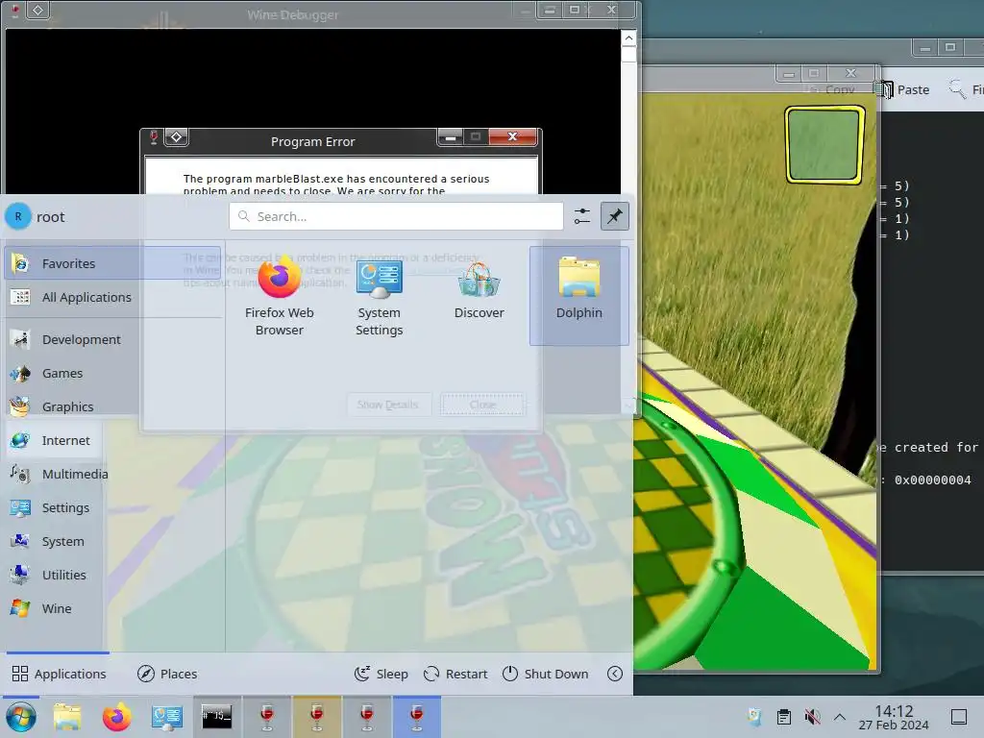984x738 pixels.
Task: Click the system tray icon left of clipboard
Action: point(755,717)
